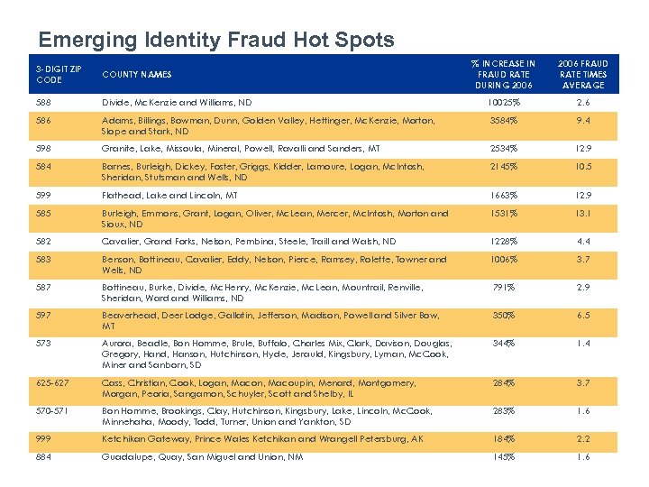Select zip code range 570-571 cell
This screenshot has height=487, width=649.
50,410
